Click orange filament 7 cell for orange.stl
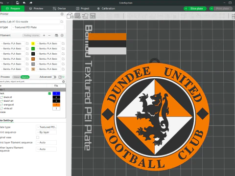This screenshot has width=235, height=176. (x=56, y=105)
